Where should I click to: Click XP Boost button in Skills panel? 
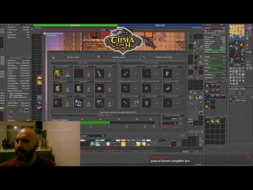[x=215, y=35]
